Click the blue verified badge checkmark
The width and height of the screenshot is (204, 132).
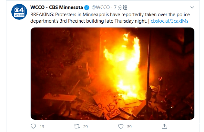click(x=87, y=7)
